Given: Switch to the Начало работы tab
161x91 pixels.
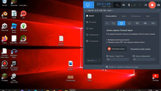Looking at the screenshot, I should pos(111,16).
